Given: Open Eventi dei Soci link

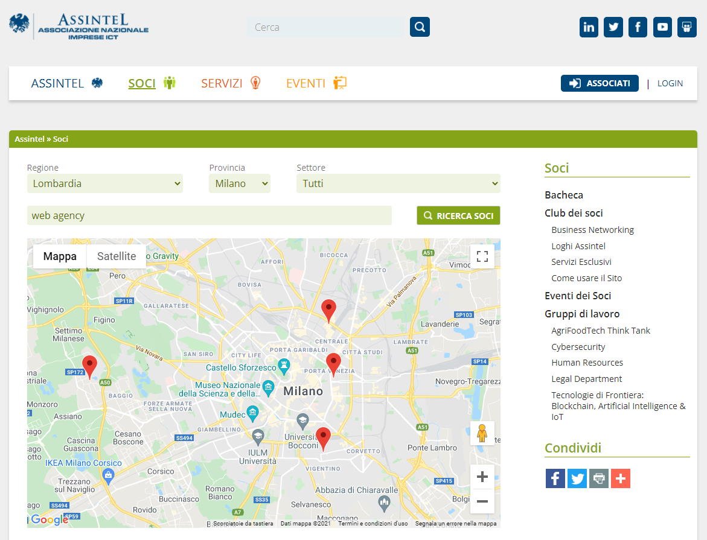Looking at the screenshot, I should point(578,296).
